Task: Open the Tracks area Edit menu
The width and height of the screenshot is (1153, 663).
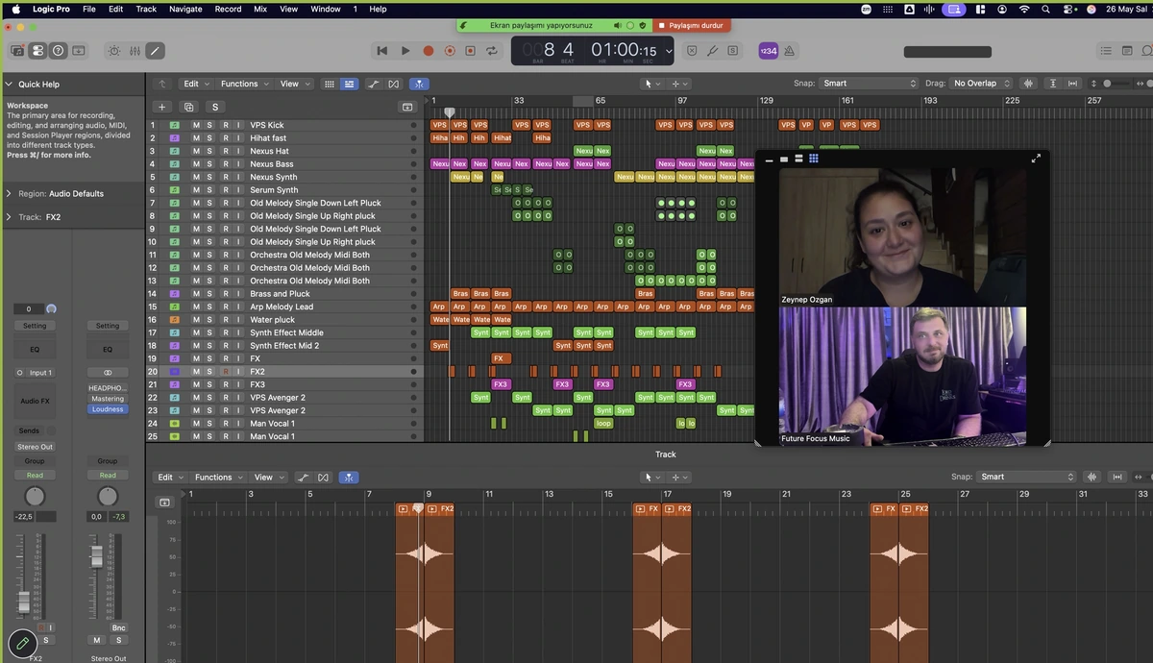Action: (x=195, y=84)
